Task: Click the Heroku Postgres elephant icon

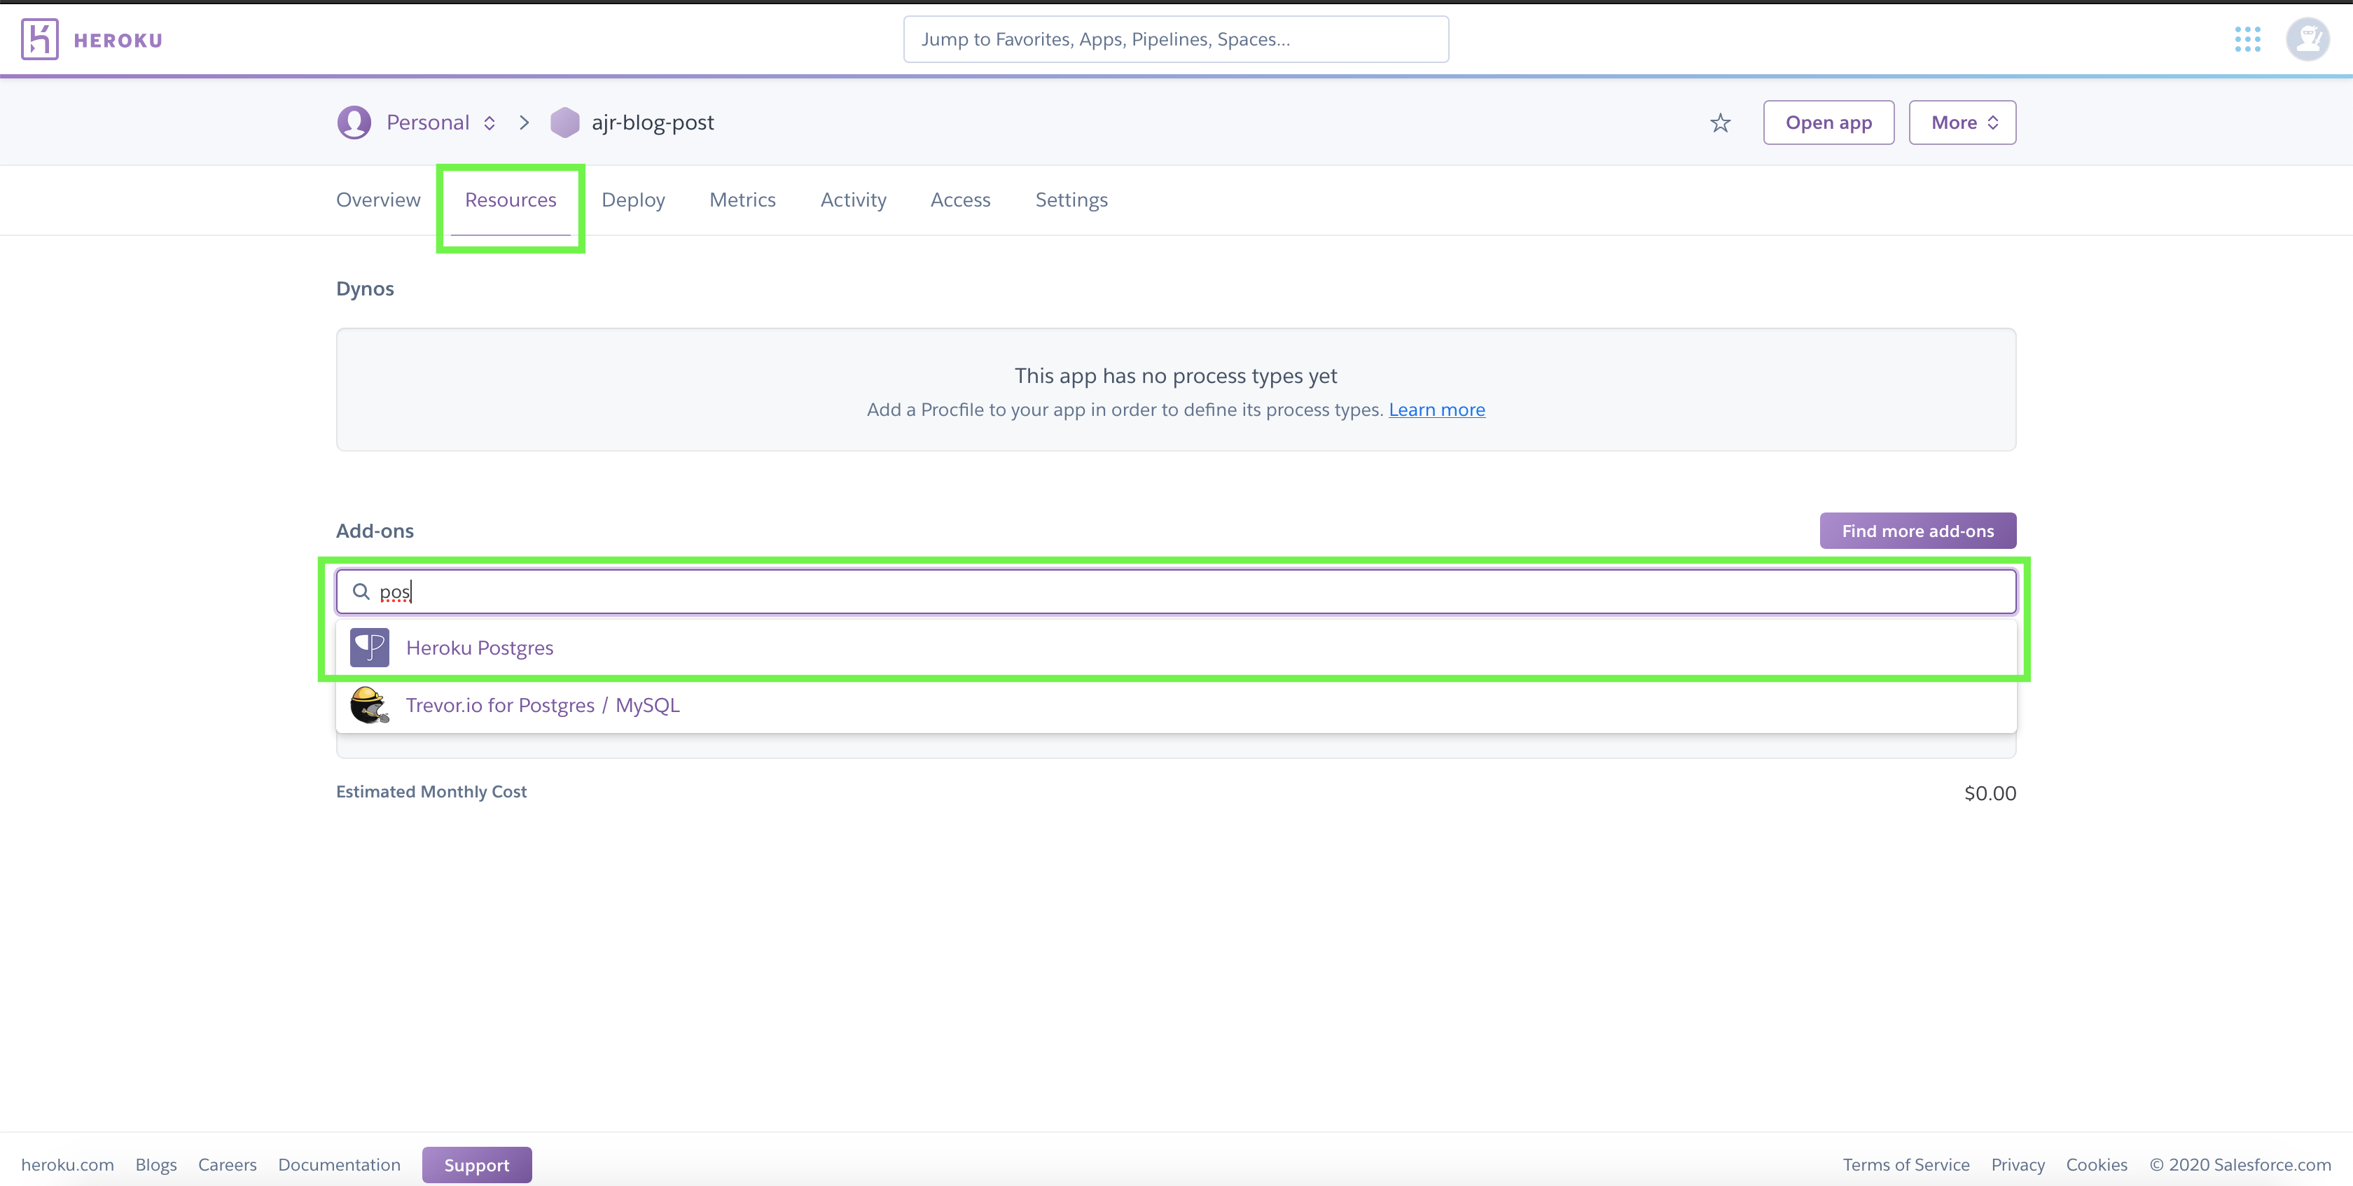Action: [x=369, y=646]
